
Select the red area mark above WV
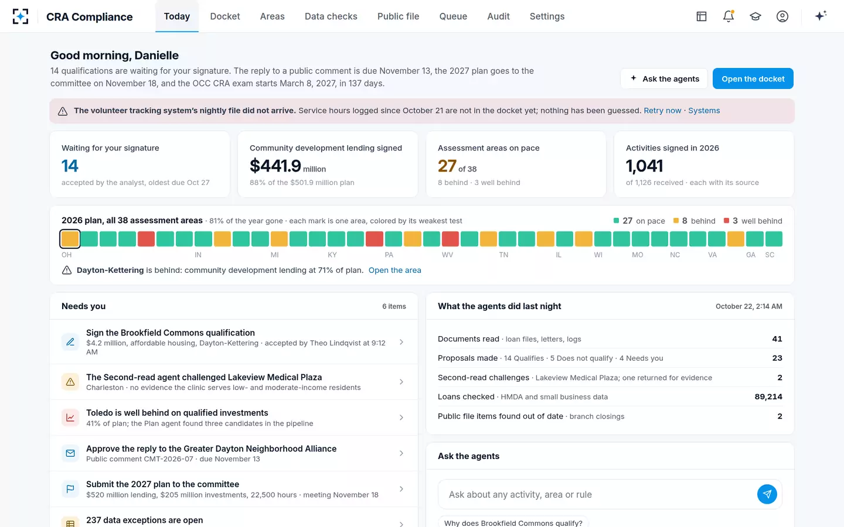click(x=450, y=238)
